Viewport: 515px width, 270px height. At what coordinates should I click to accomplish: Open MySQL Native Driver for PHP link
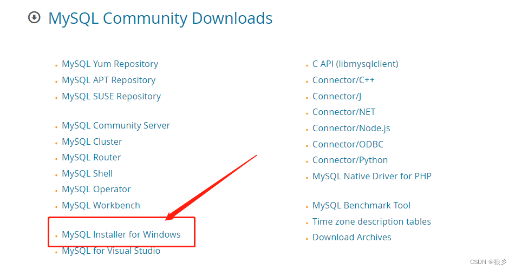coord(372,176)
